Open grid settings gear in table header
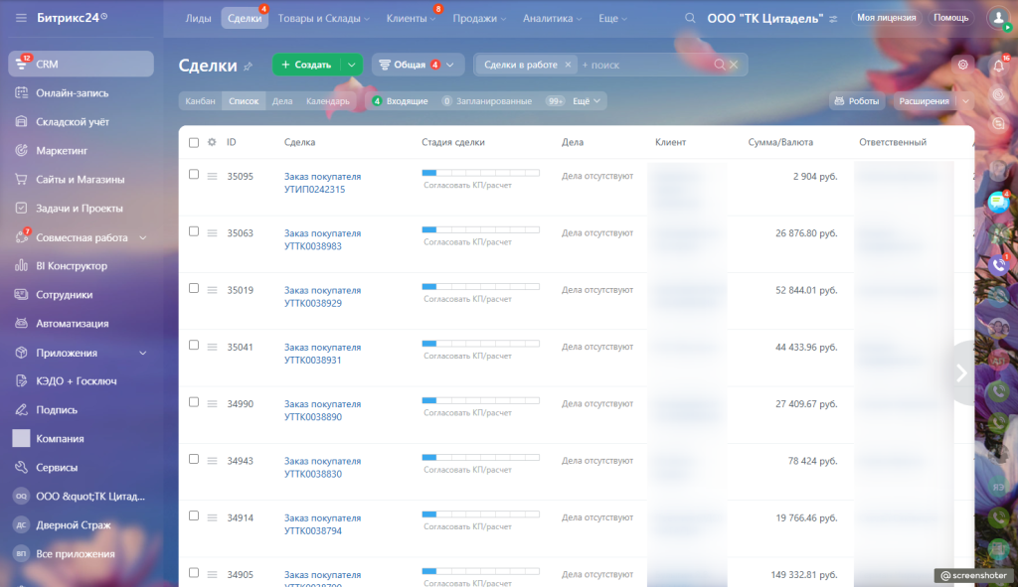 [211, 142]
